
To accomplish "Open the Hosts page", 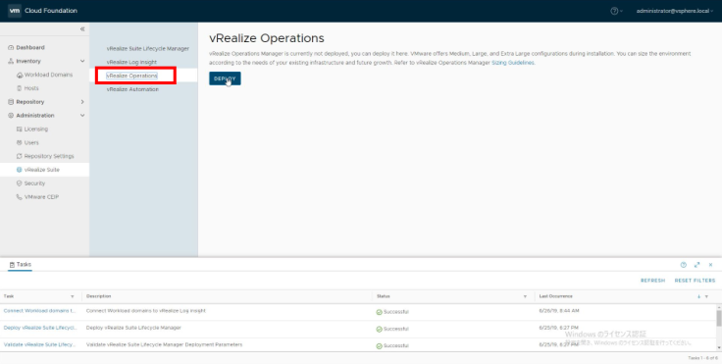I will [x=31, y=88].
